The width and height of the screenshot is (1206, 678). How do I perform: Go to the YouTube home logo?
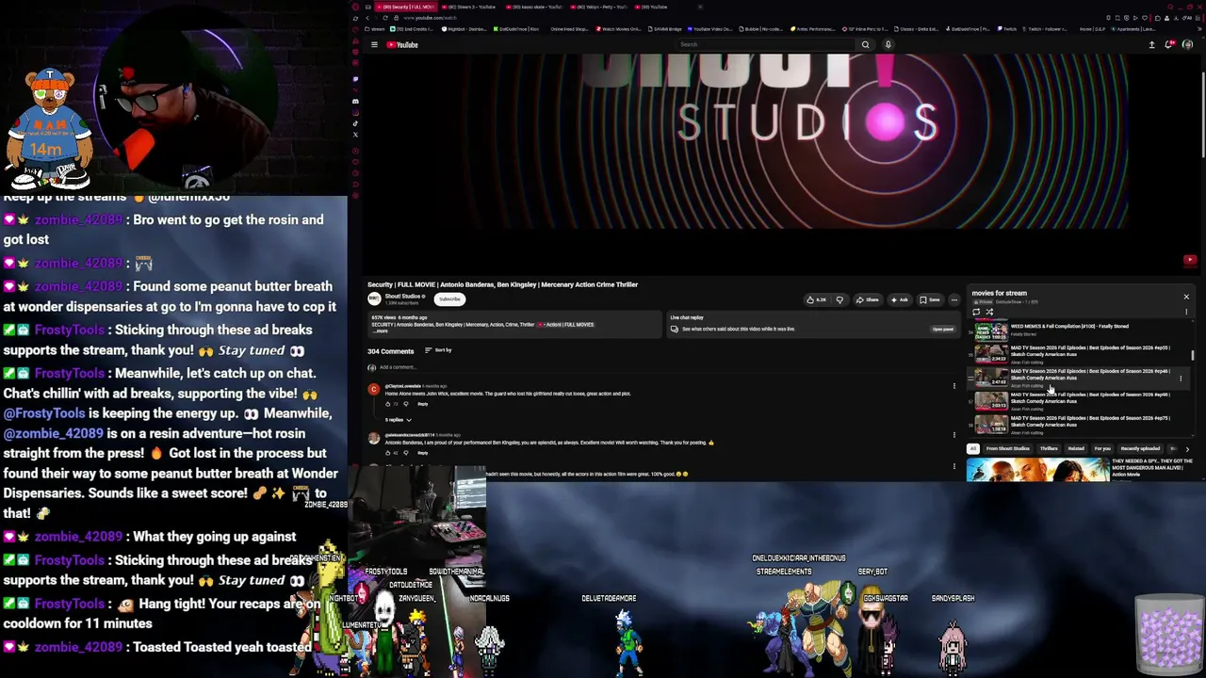(402, 44)
